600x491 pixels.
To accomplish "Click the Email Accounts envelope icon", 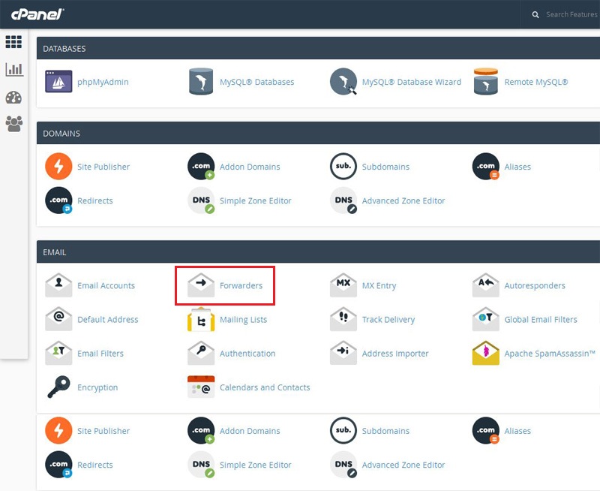I will (x=58, y=285).
